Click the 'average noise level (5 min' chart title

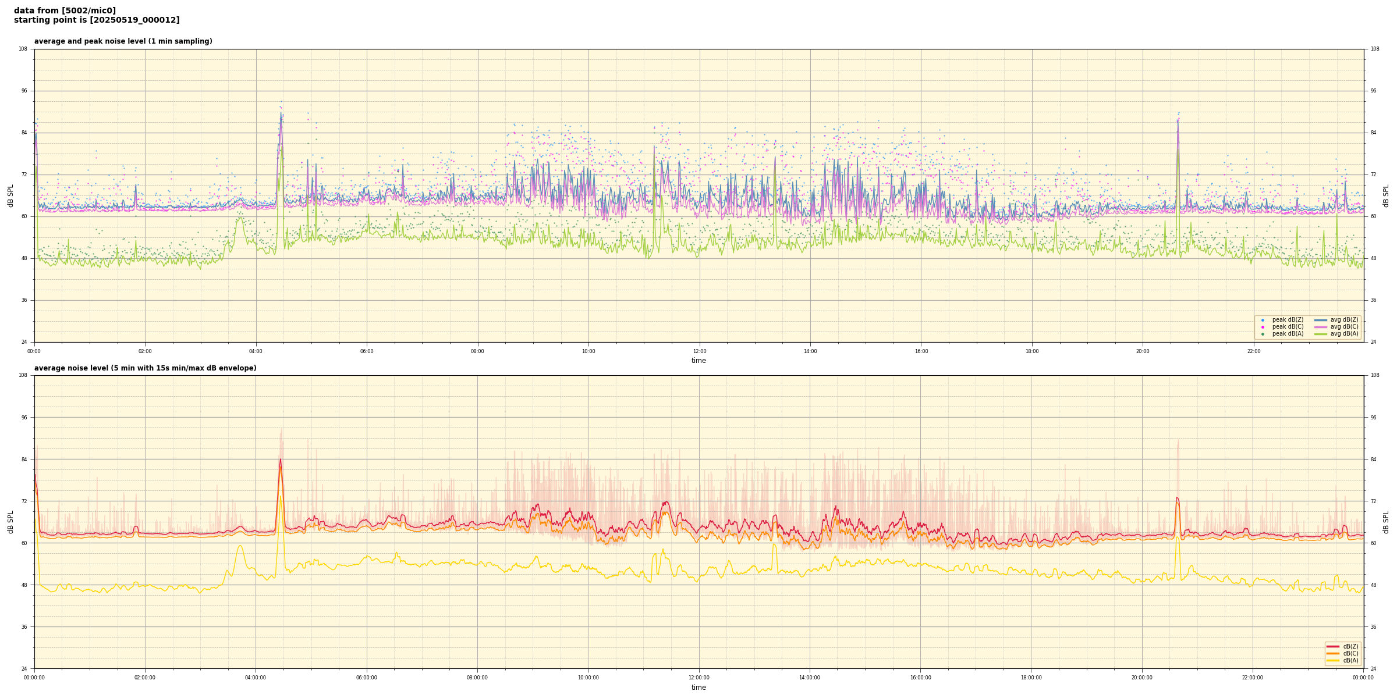145,368
